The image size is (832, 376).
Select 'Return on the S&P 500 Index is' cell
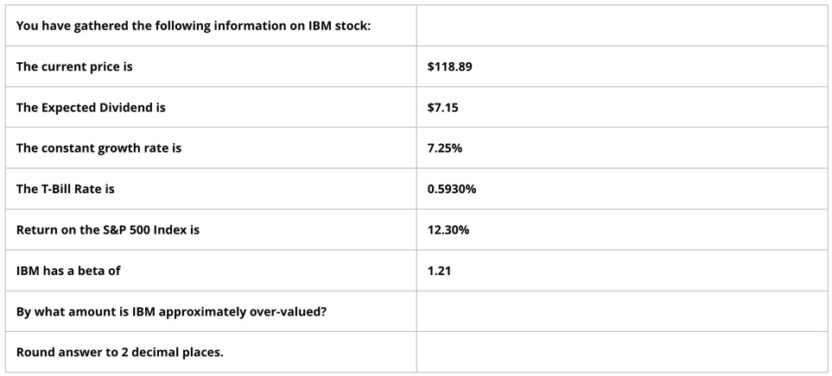pos(211,229)
